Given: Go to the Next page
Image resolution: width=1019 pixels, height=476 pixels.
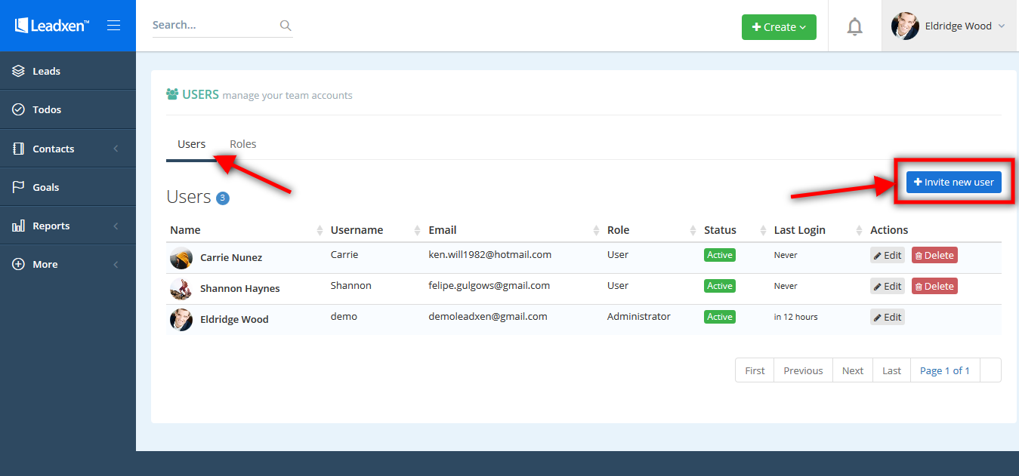Looking at the screenshot, I should coord(853,370).
